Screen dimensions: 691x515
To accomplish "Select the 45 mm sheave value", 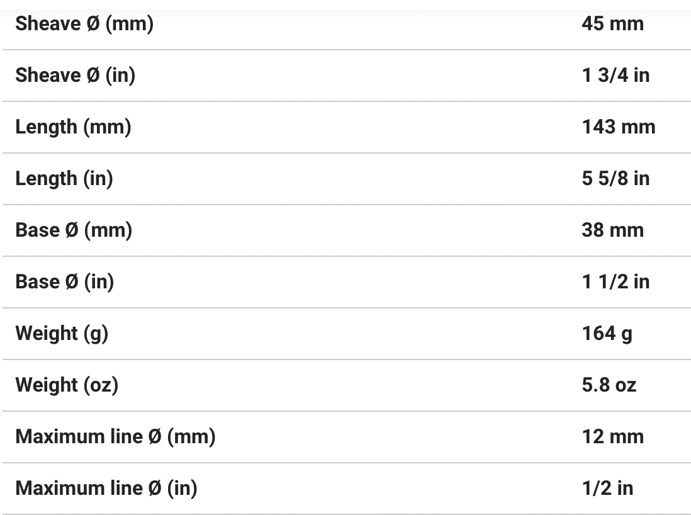I will tap(612, 24).
